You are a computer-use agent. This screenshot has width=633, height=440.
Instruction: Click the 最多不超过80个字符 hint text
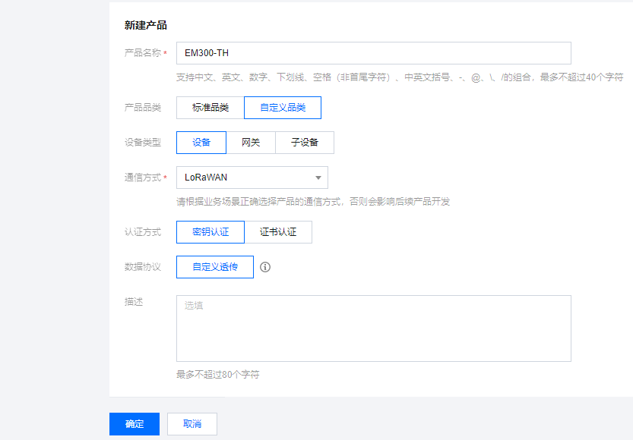(x=218, y=375)
